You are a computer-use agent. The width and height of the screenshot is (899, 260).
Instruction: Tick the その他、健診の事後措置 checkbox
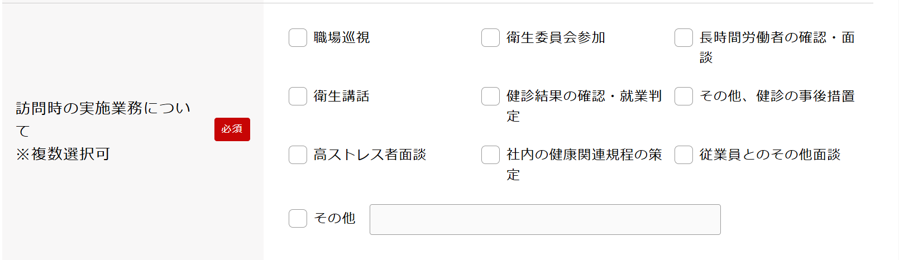(x=683, y=97)
